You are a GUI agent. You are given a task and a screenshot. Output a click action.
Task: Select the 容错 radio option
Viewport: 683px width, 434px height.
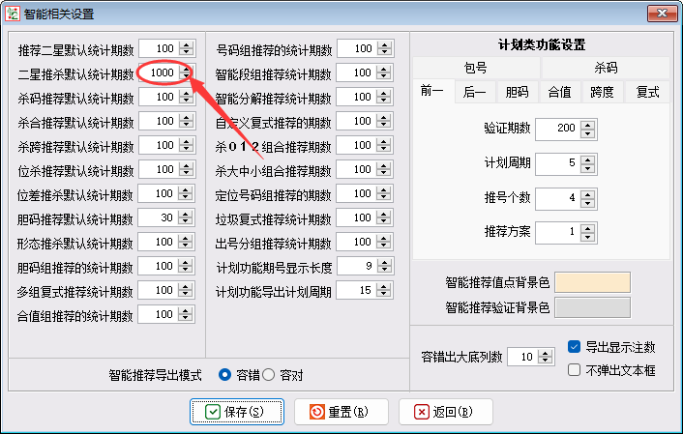225,375
